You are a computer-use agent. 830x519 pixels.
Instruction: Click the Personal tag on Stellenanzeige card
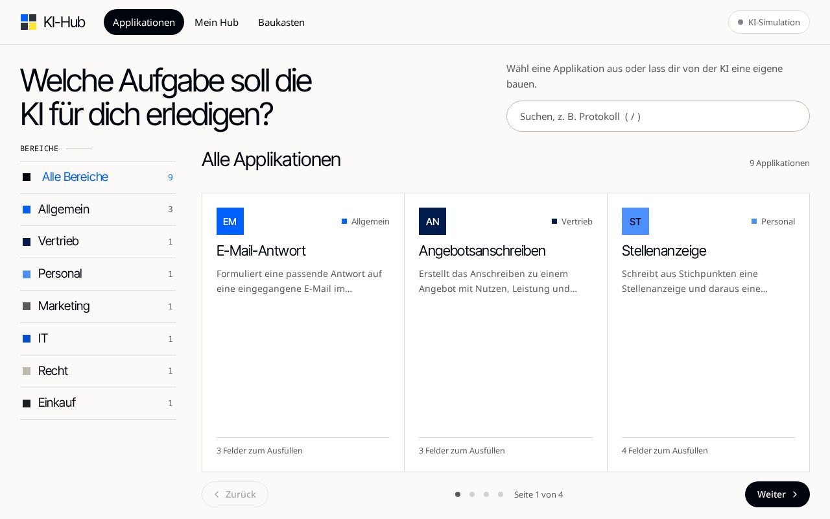(773, 221)
